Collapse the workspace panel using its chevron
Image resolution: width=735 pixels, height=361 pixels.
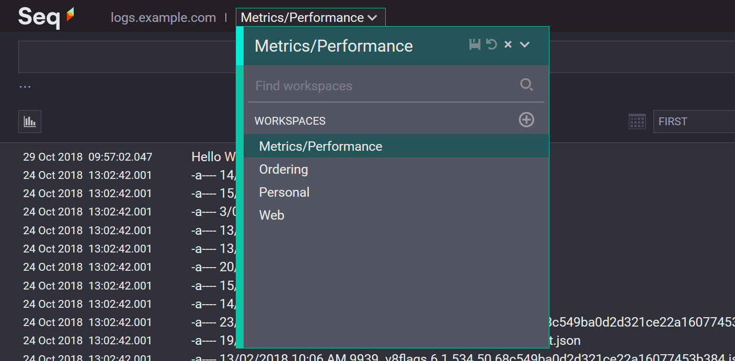(x=524, y=45)
